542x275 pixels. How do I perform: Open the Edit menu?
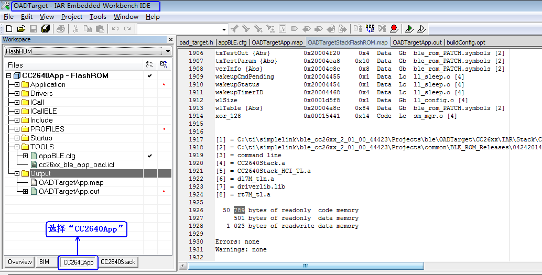27,17
